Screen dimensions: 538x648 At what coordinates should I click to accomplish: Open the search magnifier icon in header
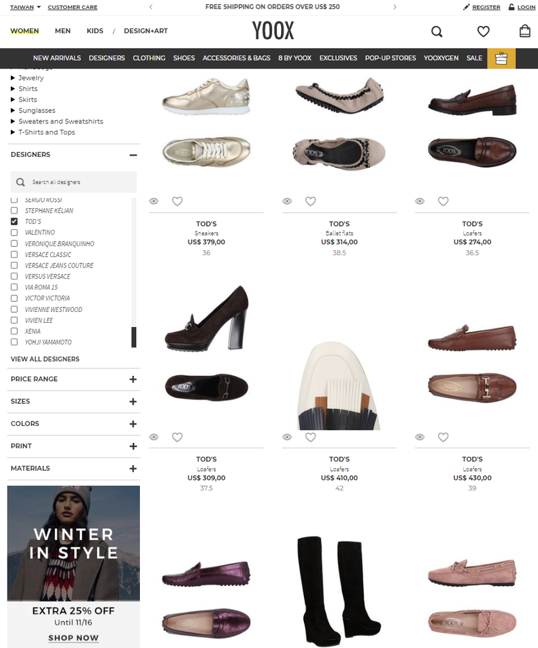(x=437, y=32)
